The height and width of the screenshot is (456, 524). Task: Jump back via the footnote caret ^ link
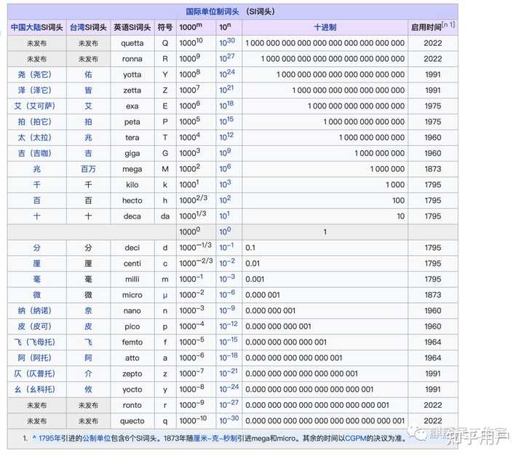34,438
